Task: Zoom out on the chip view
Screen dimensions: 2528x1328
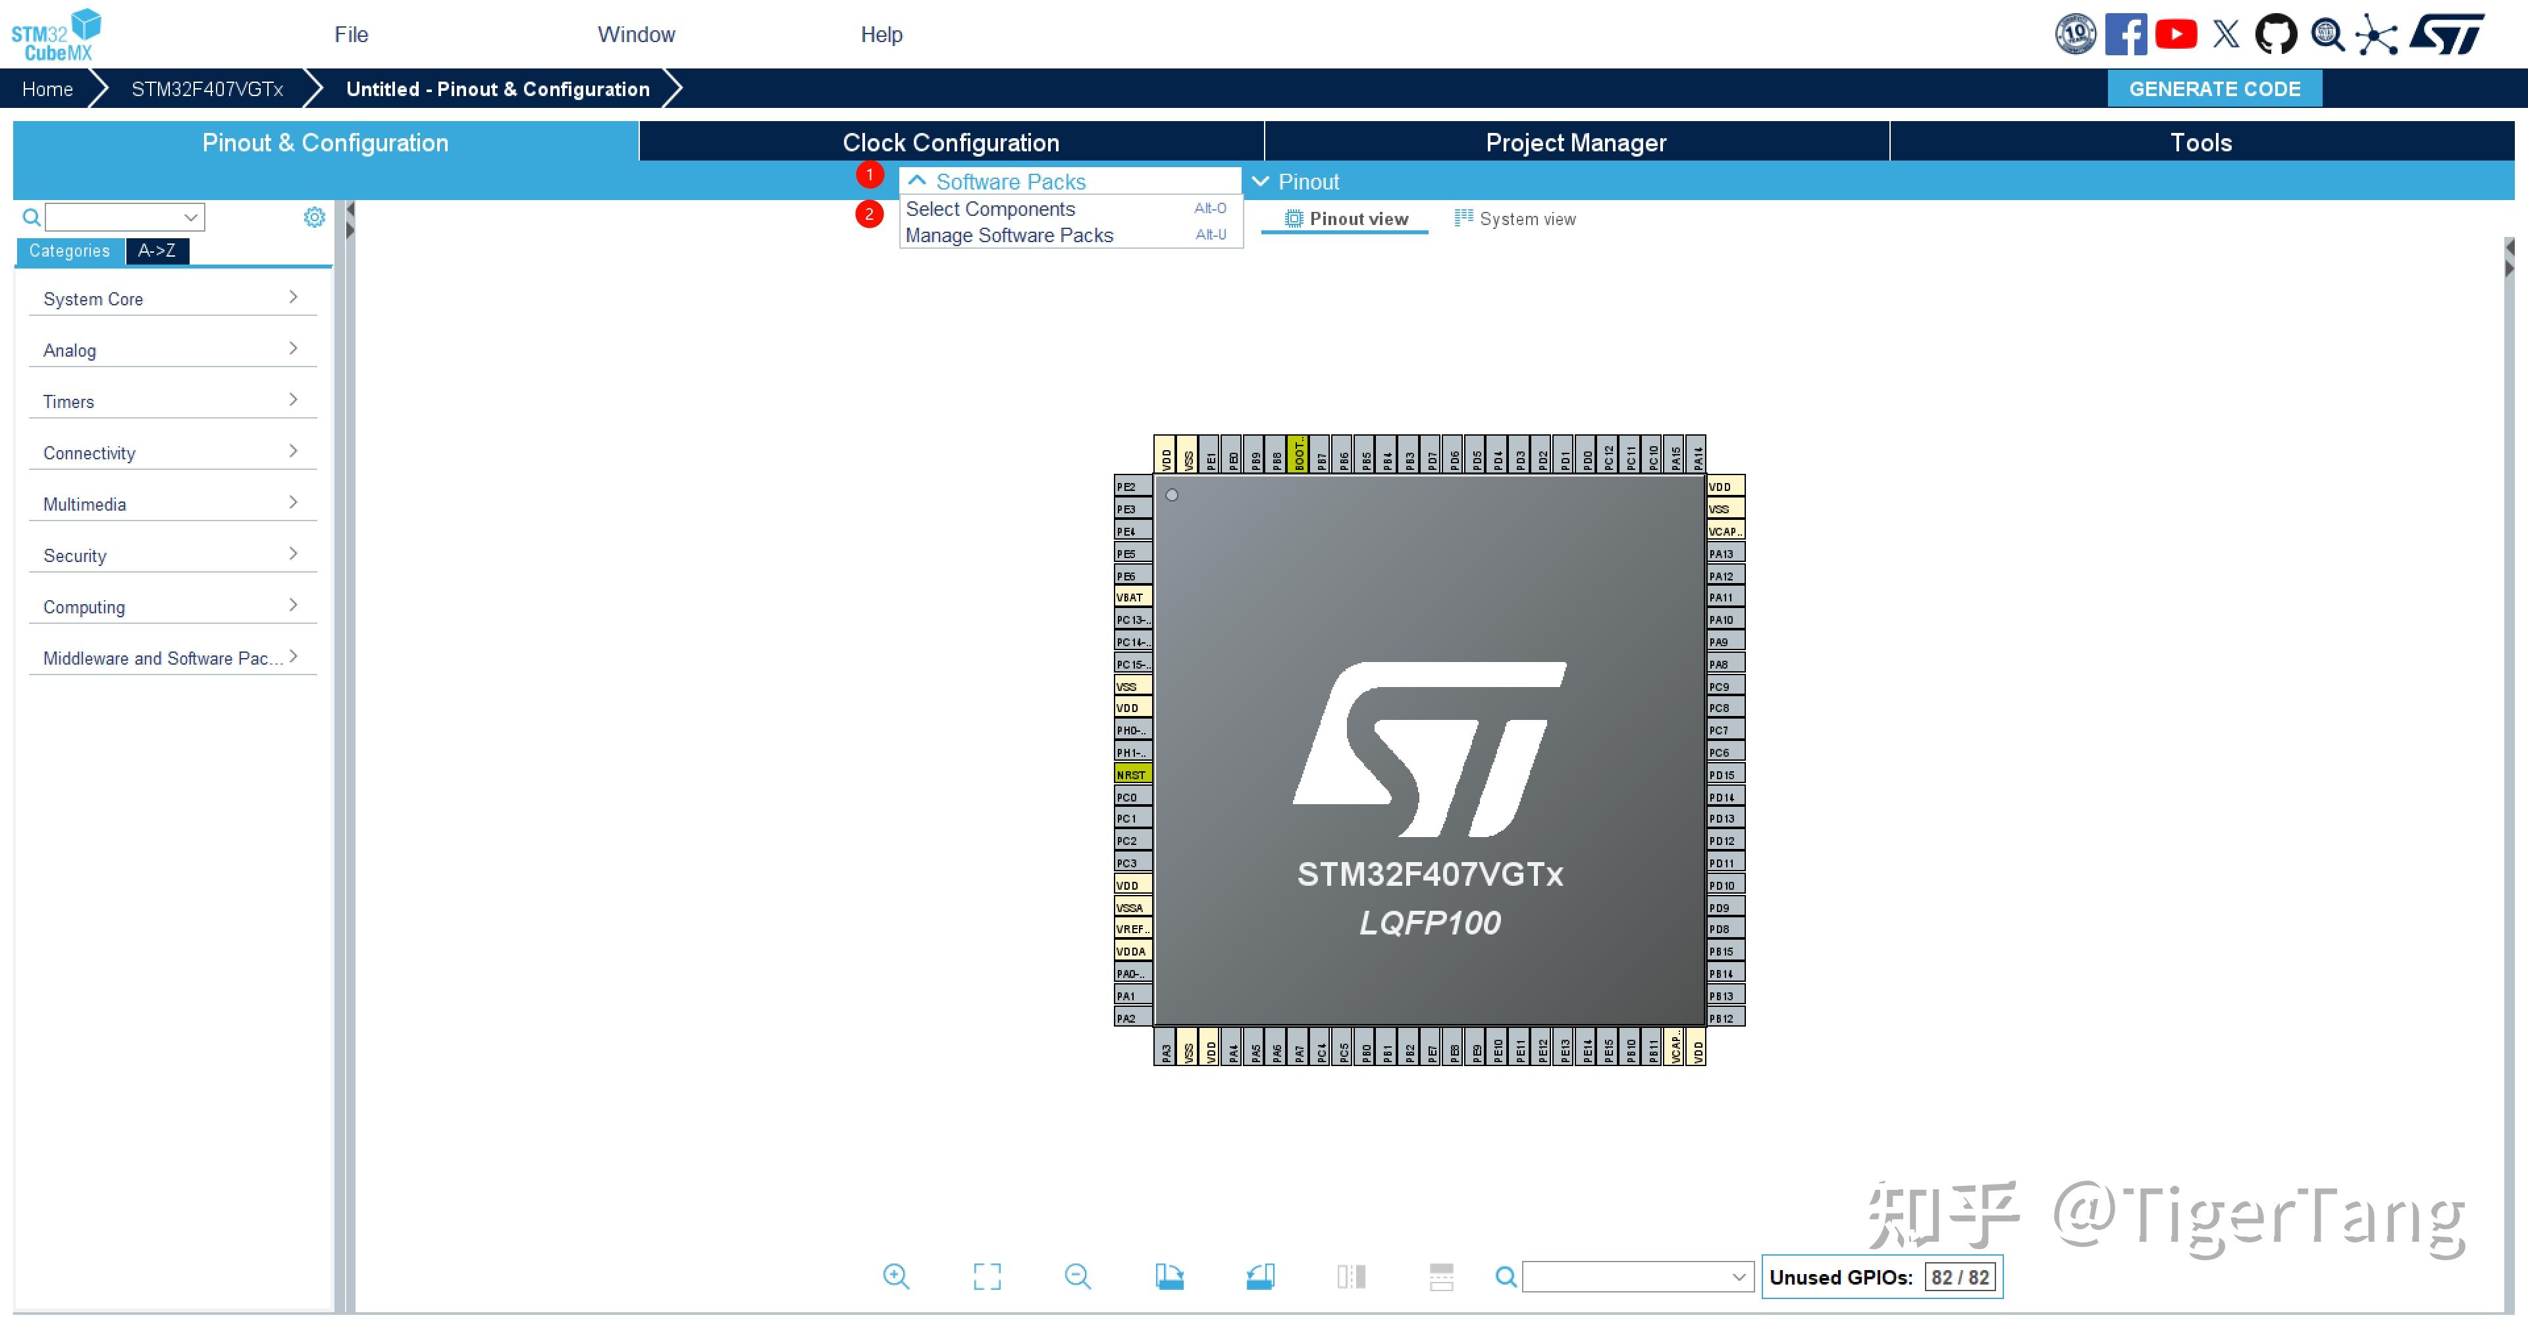Action: click(1076, 1276)
